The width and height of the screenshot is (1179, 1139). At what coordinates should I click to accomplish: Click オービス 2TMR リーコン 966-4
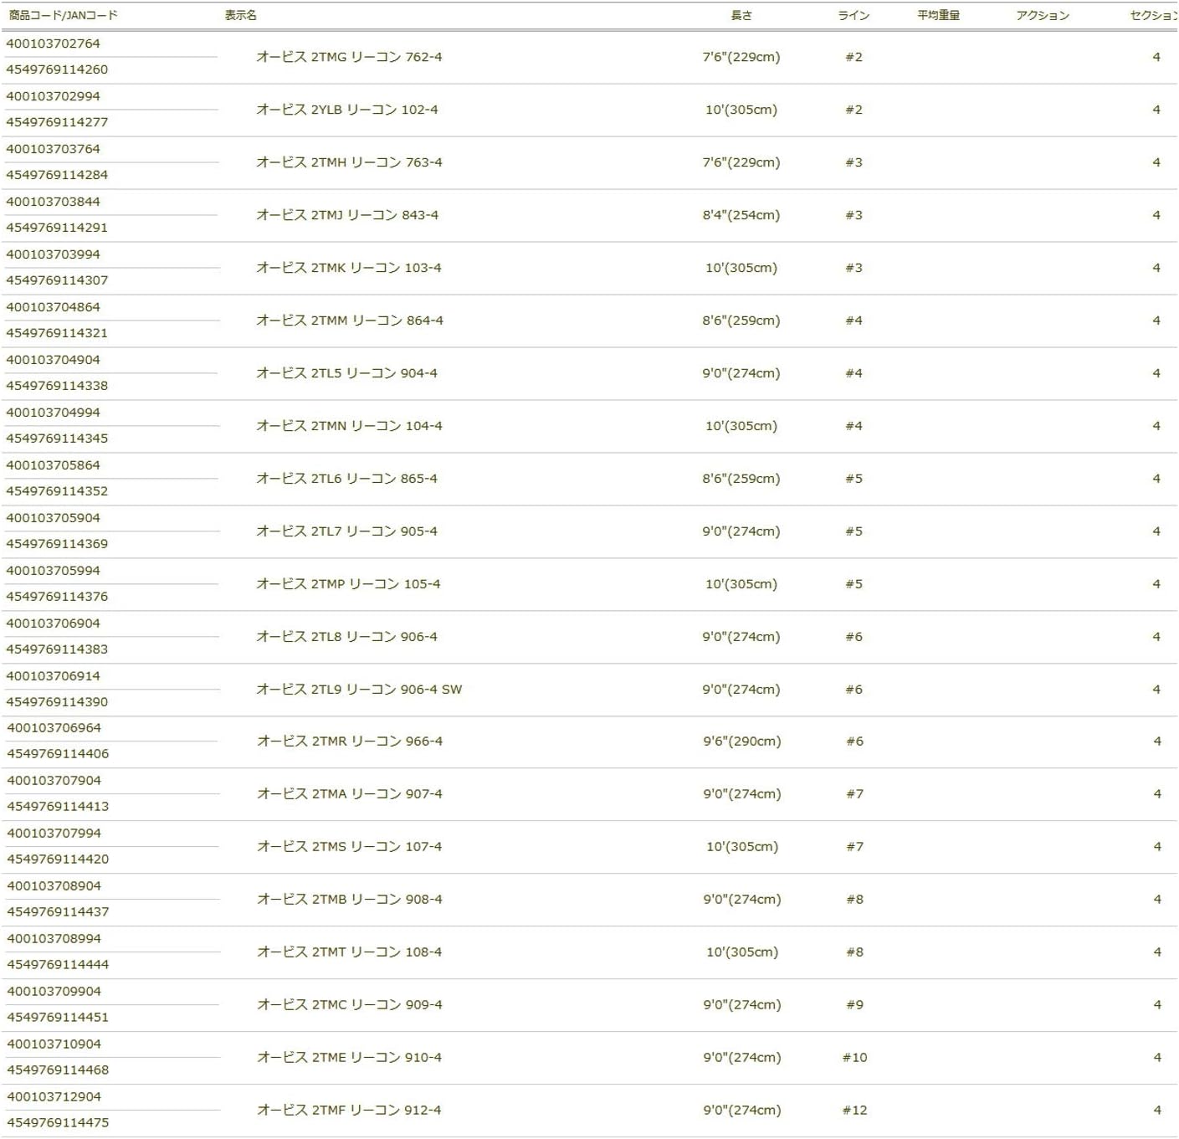(x=350, y=741)
